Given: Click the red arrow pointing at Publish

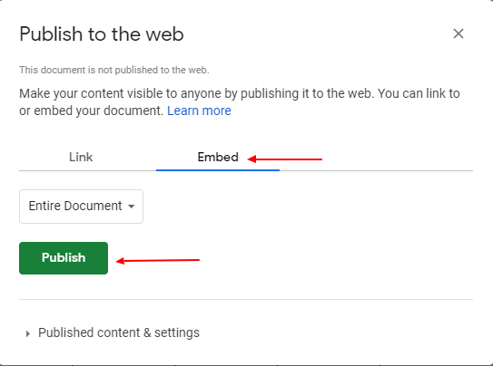Looking at the screenshot, I should pyautogui.click(x=158, y=261).
